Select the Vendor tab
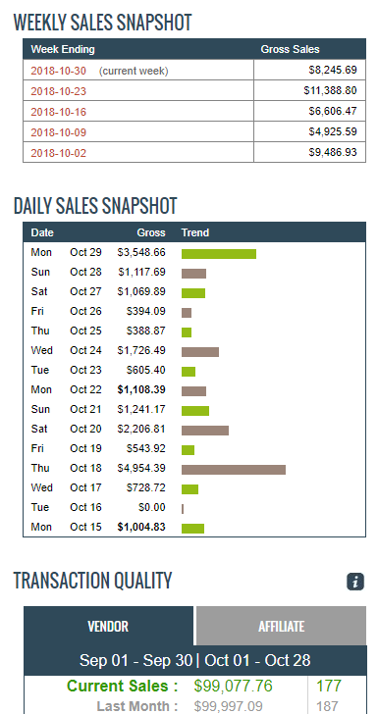 point(109,626)
